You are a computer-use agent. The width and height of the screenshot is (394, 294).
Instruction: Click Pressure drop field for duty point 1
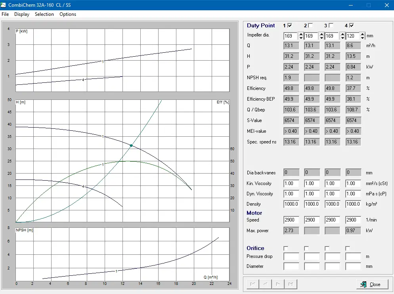pyautogui.click(x=291, y=257)
